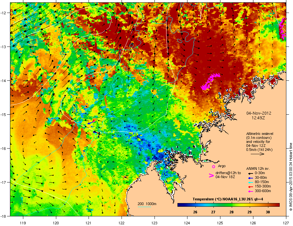Click the longitude axis label '122'

[122, 223]
